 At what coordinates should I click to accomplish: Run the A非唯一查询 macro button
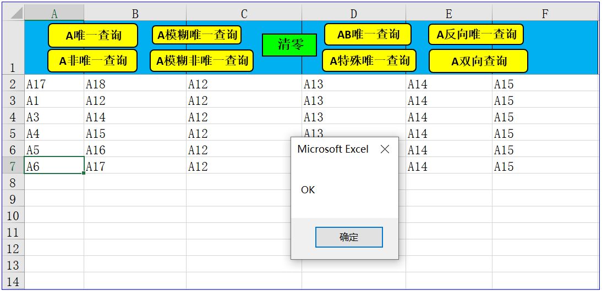(92, 60)
